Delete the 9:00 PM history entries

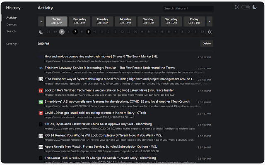click(x=207, y=43)
